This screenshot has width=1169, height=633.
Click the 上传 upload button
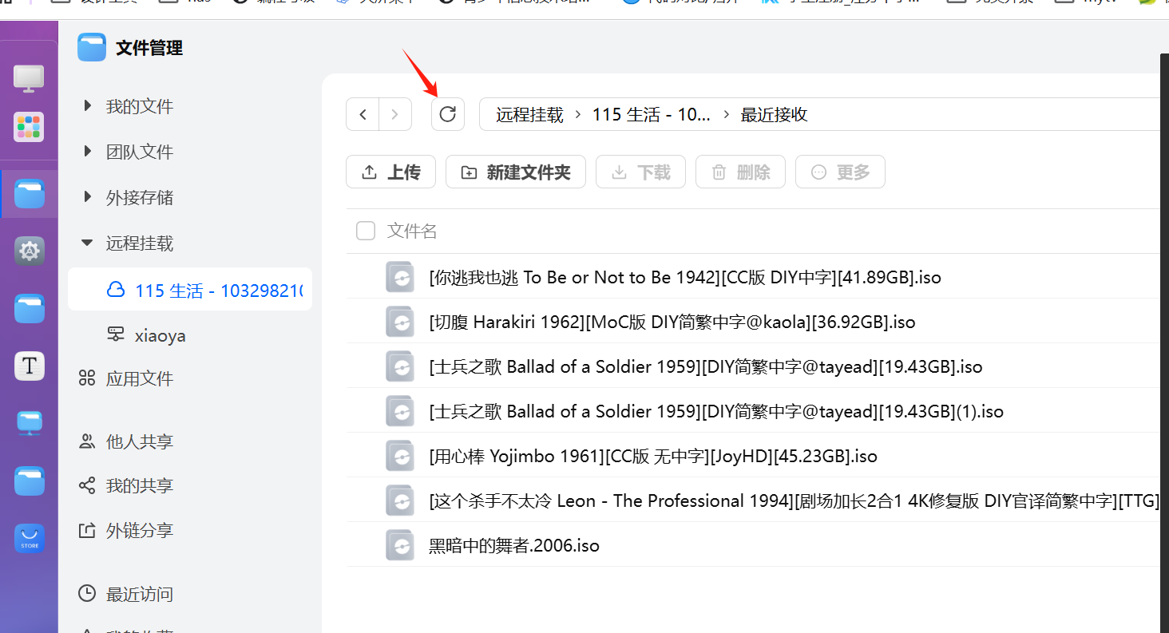click(390, 172)
